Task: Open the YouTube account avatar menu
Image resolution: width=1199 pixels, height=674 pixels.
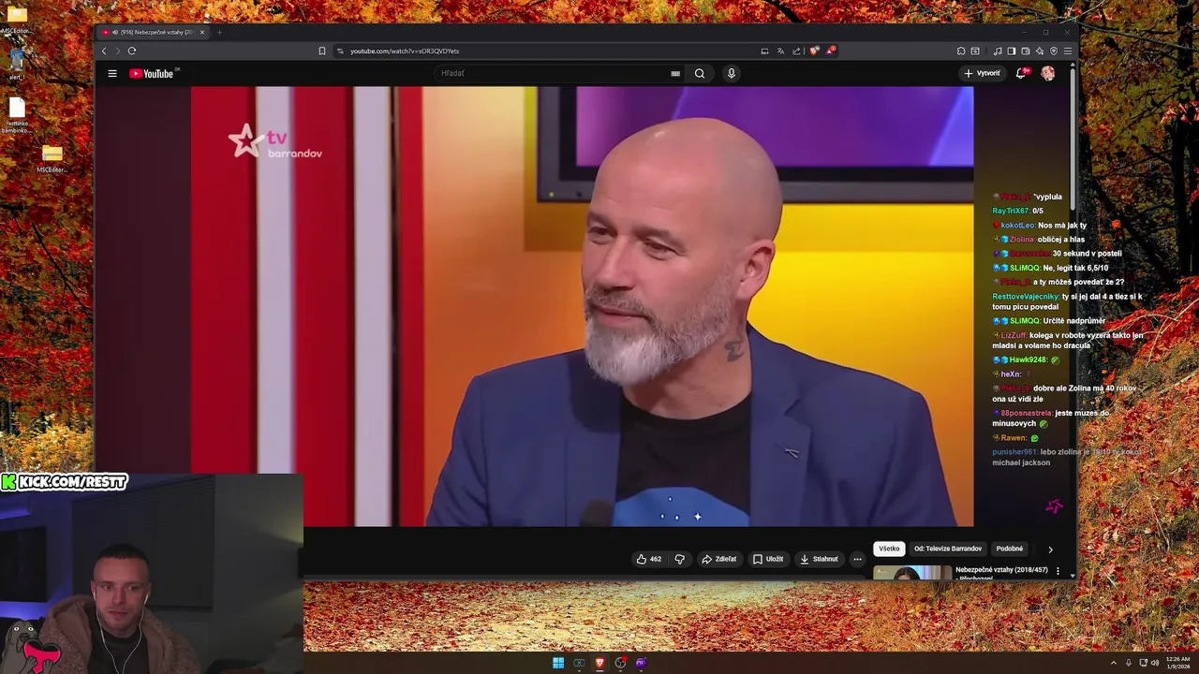Action: [x=1048, y=73]
